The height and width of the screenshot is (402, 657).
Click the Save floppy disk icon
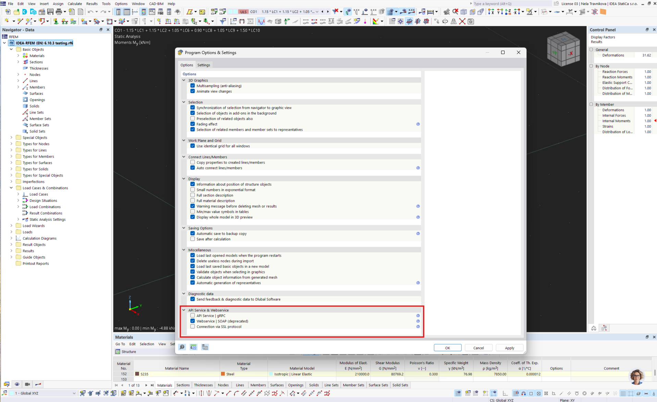coord(50,12)
